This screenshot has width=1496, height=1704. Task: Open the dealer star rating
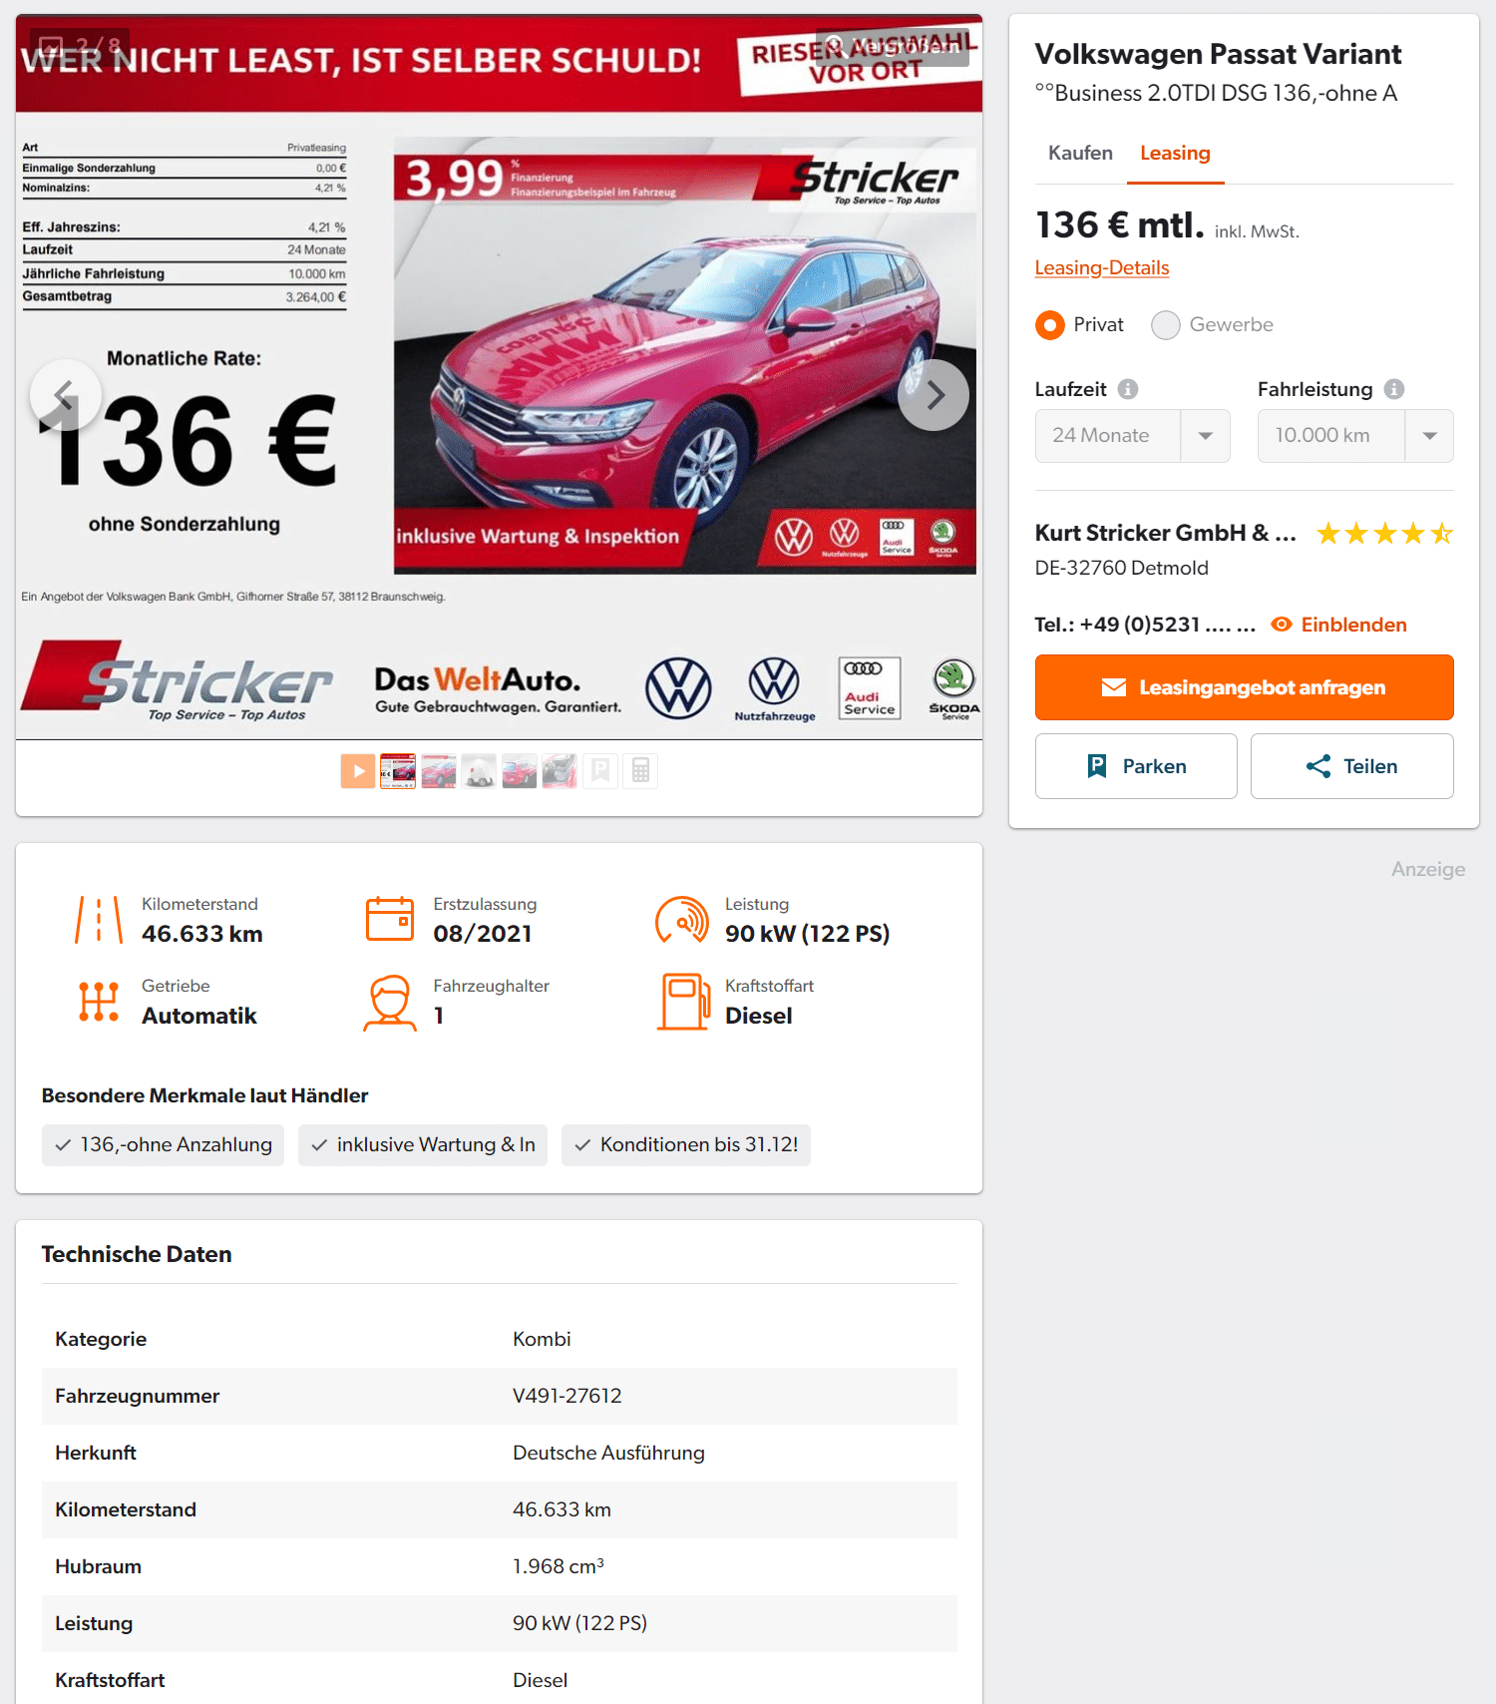pos(1384,534)
